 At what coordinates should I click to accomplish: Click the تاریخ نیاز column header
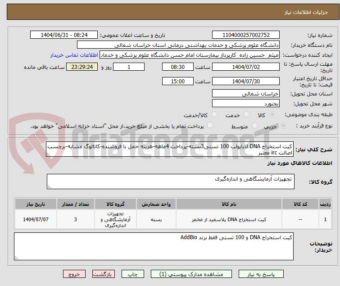(36, 204)
